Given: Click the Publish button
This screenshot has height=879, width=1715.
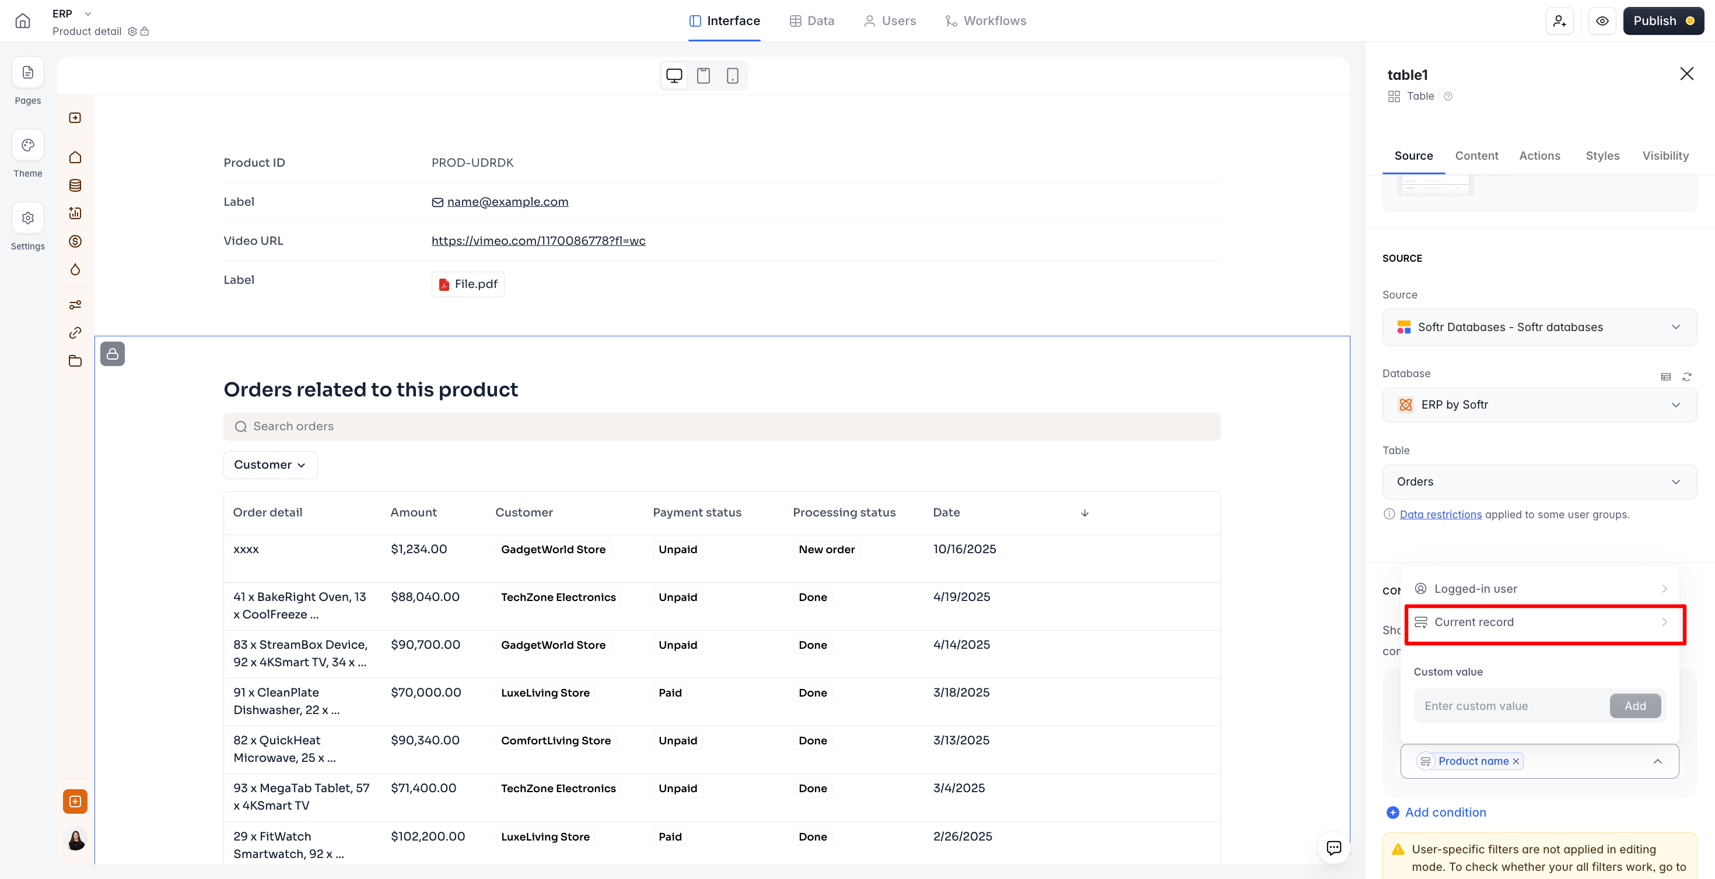Looking at the screenshot, I should click(x=1662, y=20).
